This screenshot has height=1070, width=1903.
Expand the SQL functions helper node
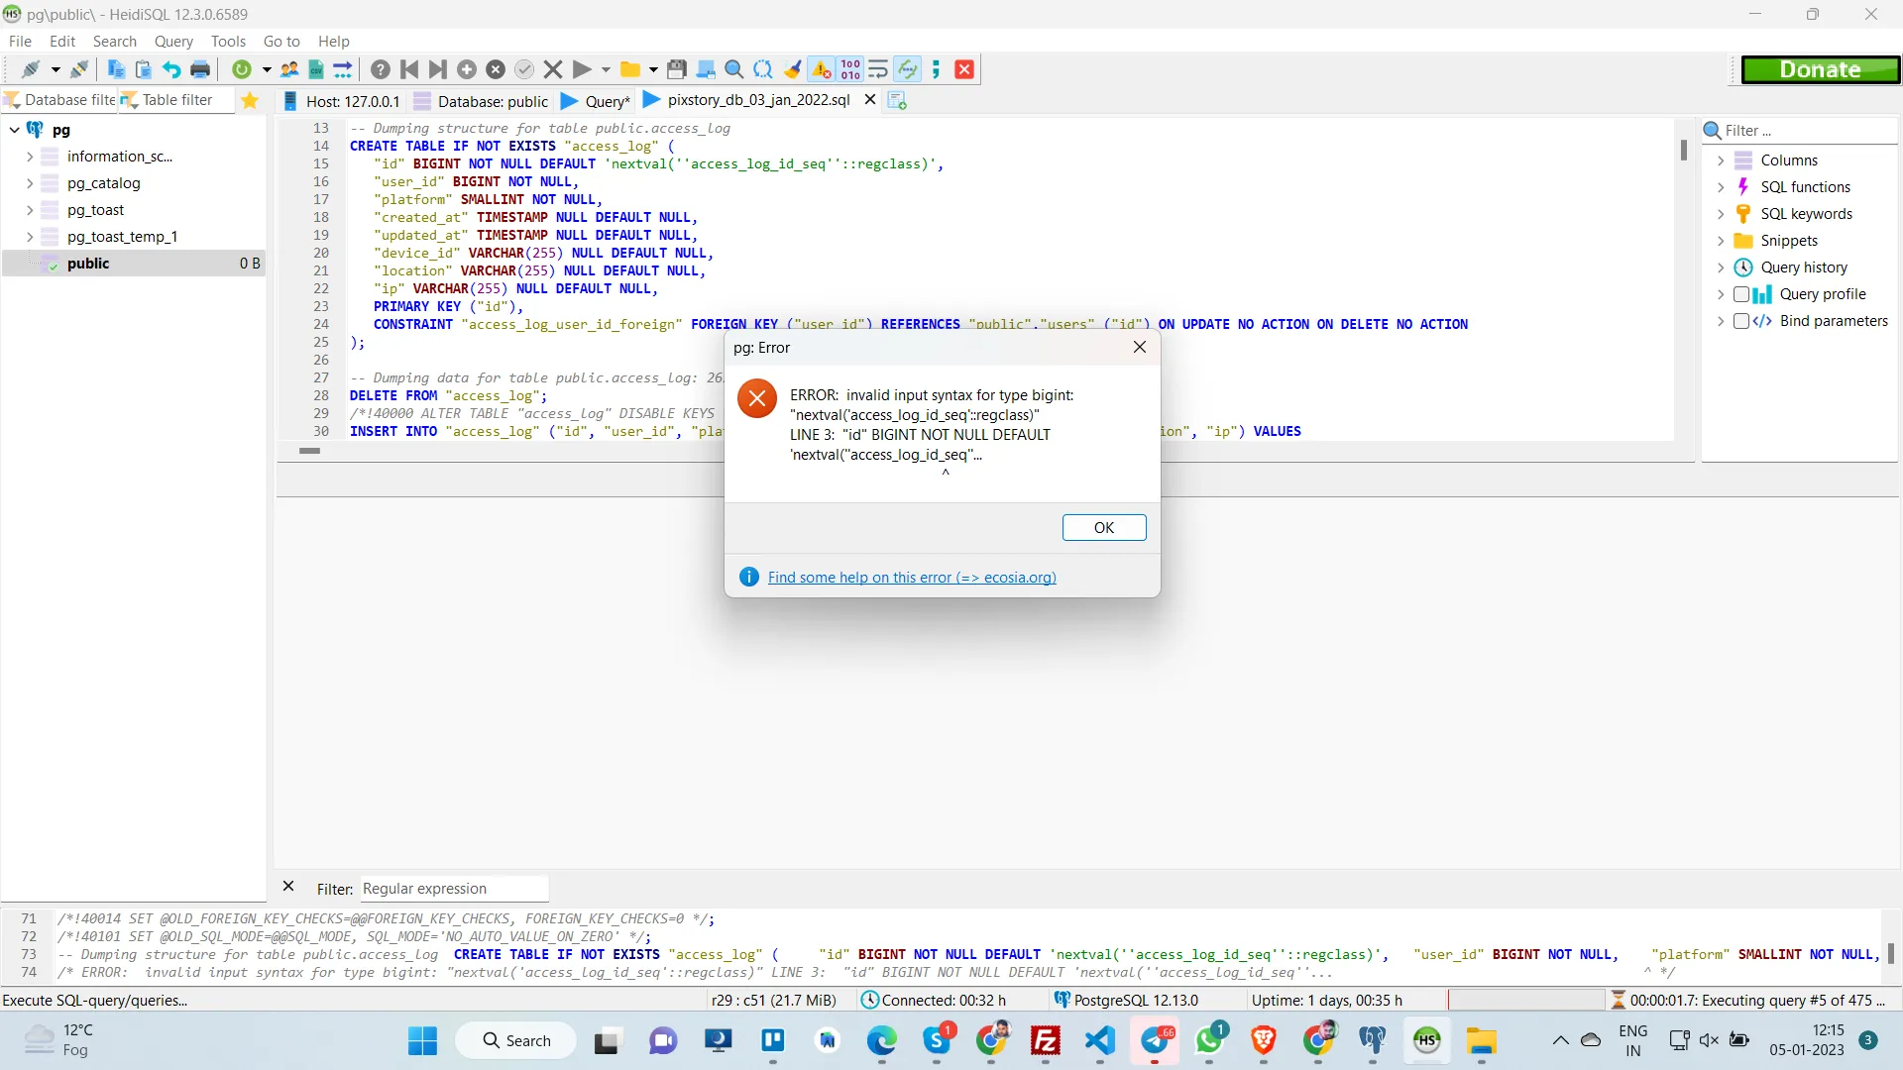click(x=1721, y=187)
